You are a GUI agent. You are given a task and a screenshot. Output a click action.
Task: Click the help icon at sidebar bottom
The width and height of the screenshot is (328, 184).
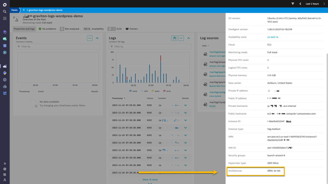(x=4, y=169)
